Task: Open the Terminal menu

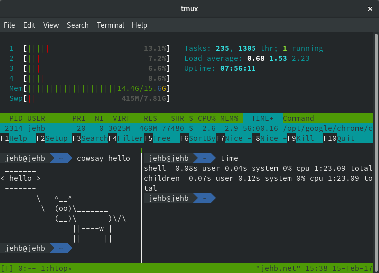Action: pos(110,25)
